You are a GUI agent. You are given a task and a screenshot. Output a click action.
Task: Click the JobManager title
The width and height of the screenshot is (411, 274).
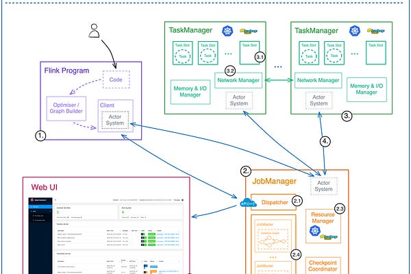tap(274, 181)
